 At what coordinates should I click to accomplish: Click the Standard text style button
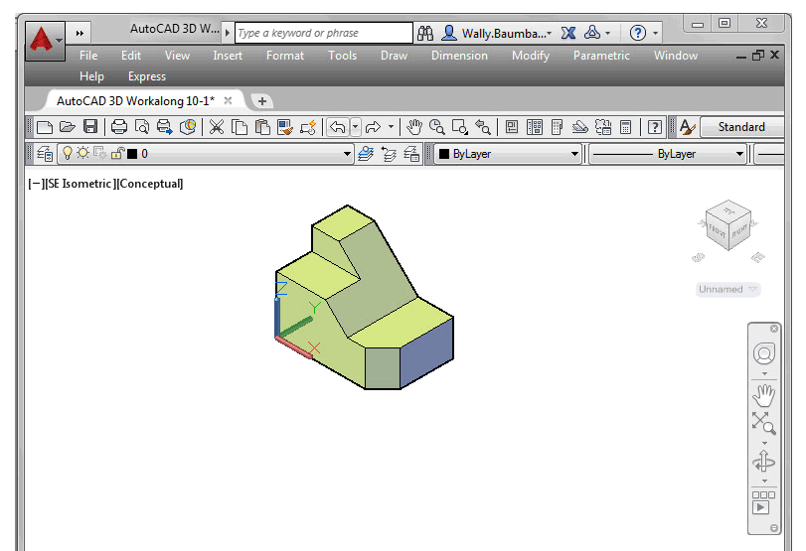click(x=741, y=127)
